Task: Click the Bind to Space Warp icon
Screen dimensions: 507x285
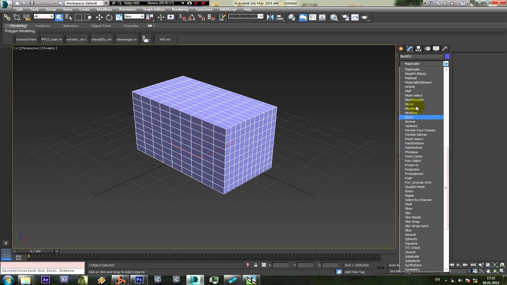Action: (x=27, y=17)
